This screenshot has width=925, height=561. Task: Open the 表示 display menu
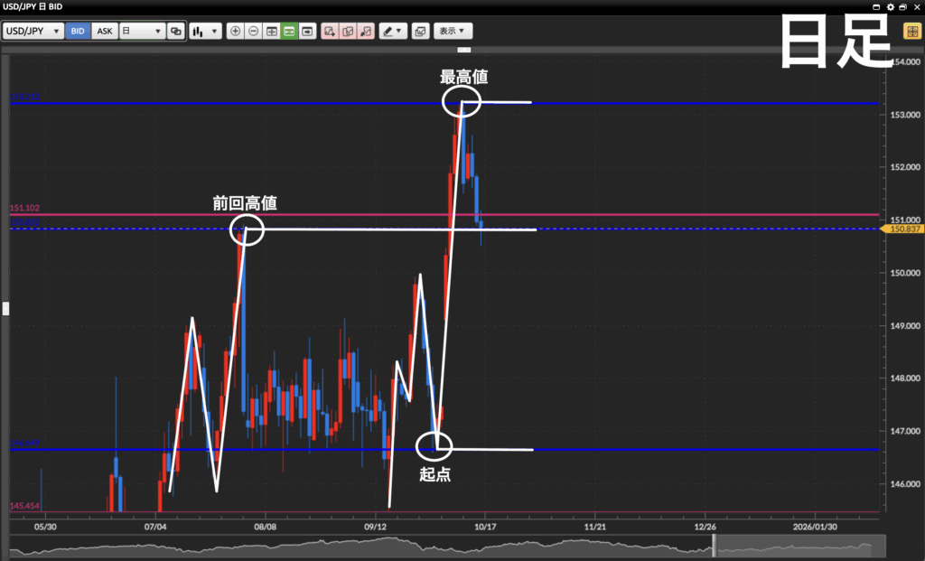(x=453, y=31)
